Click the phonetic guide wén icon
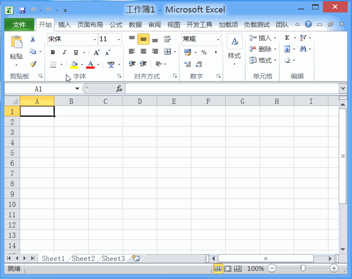Viewport: 352px width, 279px height. [111, 64]
